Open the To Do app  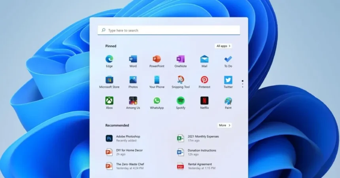click(228, 61)
